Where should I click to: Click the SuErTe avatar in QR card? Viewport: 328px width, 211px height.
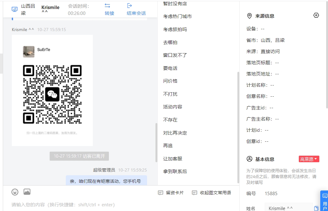[x=29, y=52]
